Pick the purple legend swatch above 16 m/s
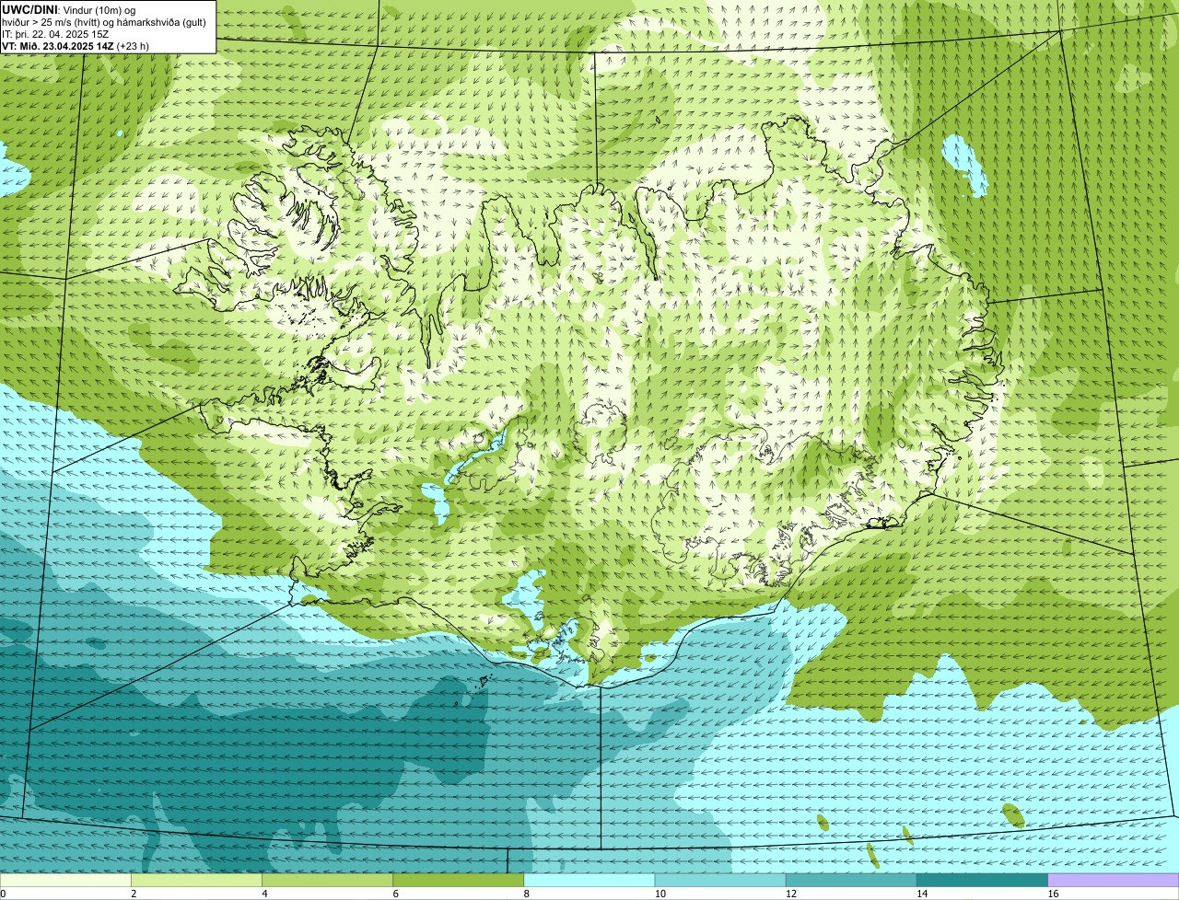 1114,881
